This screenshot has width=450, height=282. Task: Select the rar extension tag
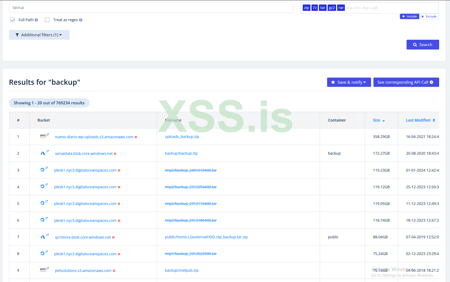(x=341, y=8)
